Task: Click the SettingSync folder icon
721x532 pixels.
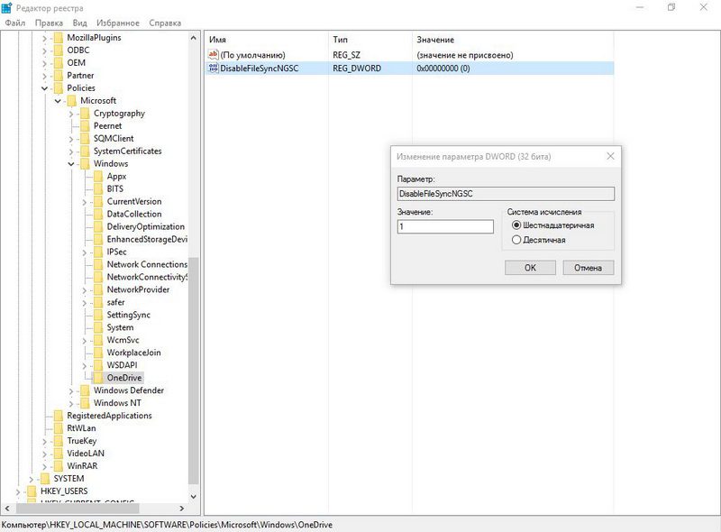Action: (x=98, y=315)
